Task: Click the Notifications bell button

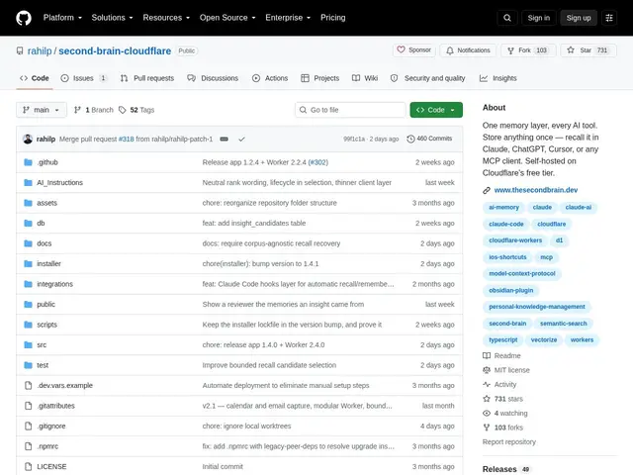Action: pyautogui.click(x=468, y=50)
